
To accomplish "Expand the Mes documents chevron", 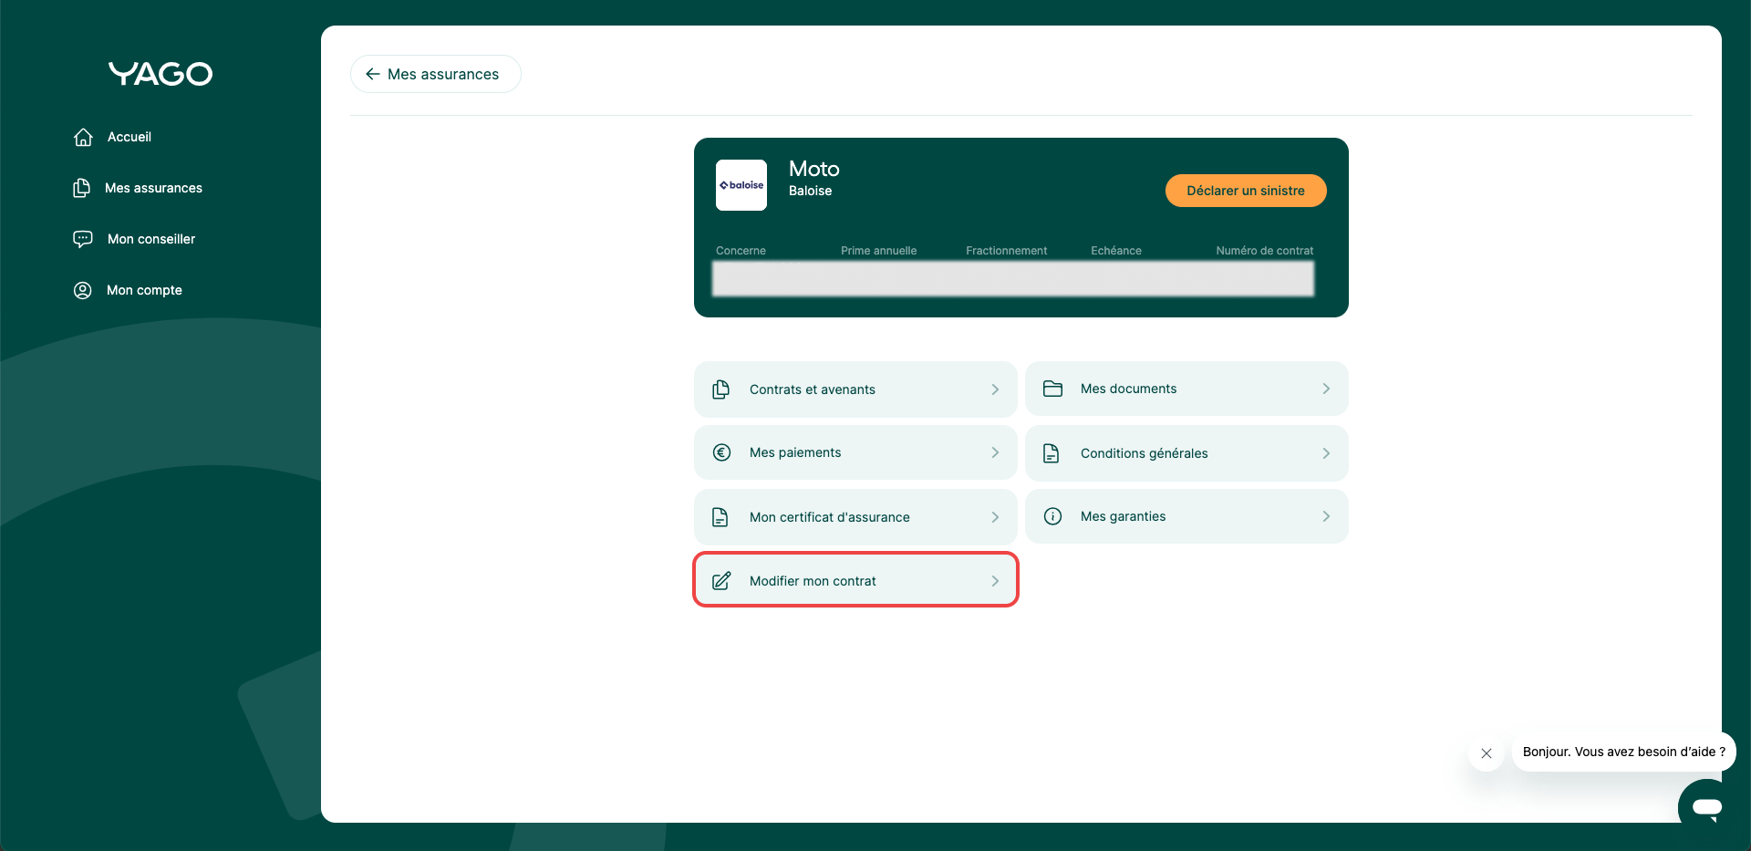I will [1326, 389].
